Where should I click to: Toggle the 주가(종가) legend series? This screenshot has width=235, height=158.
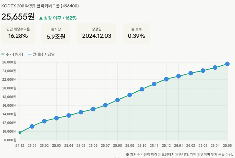(12, 54)
